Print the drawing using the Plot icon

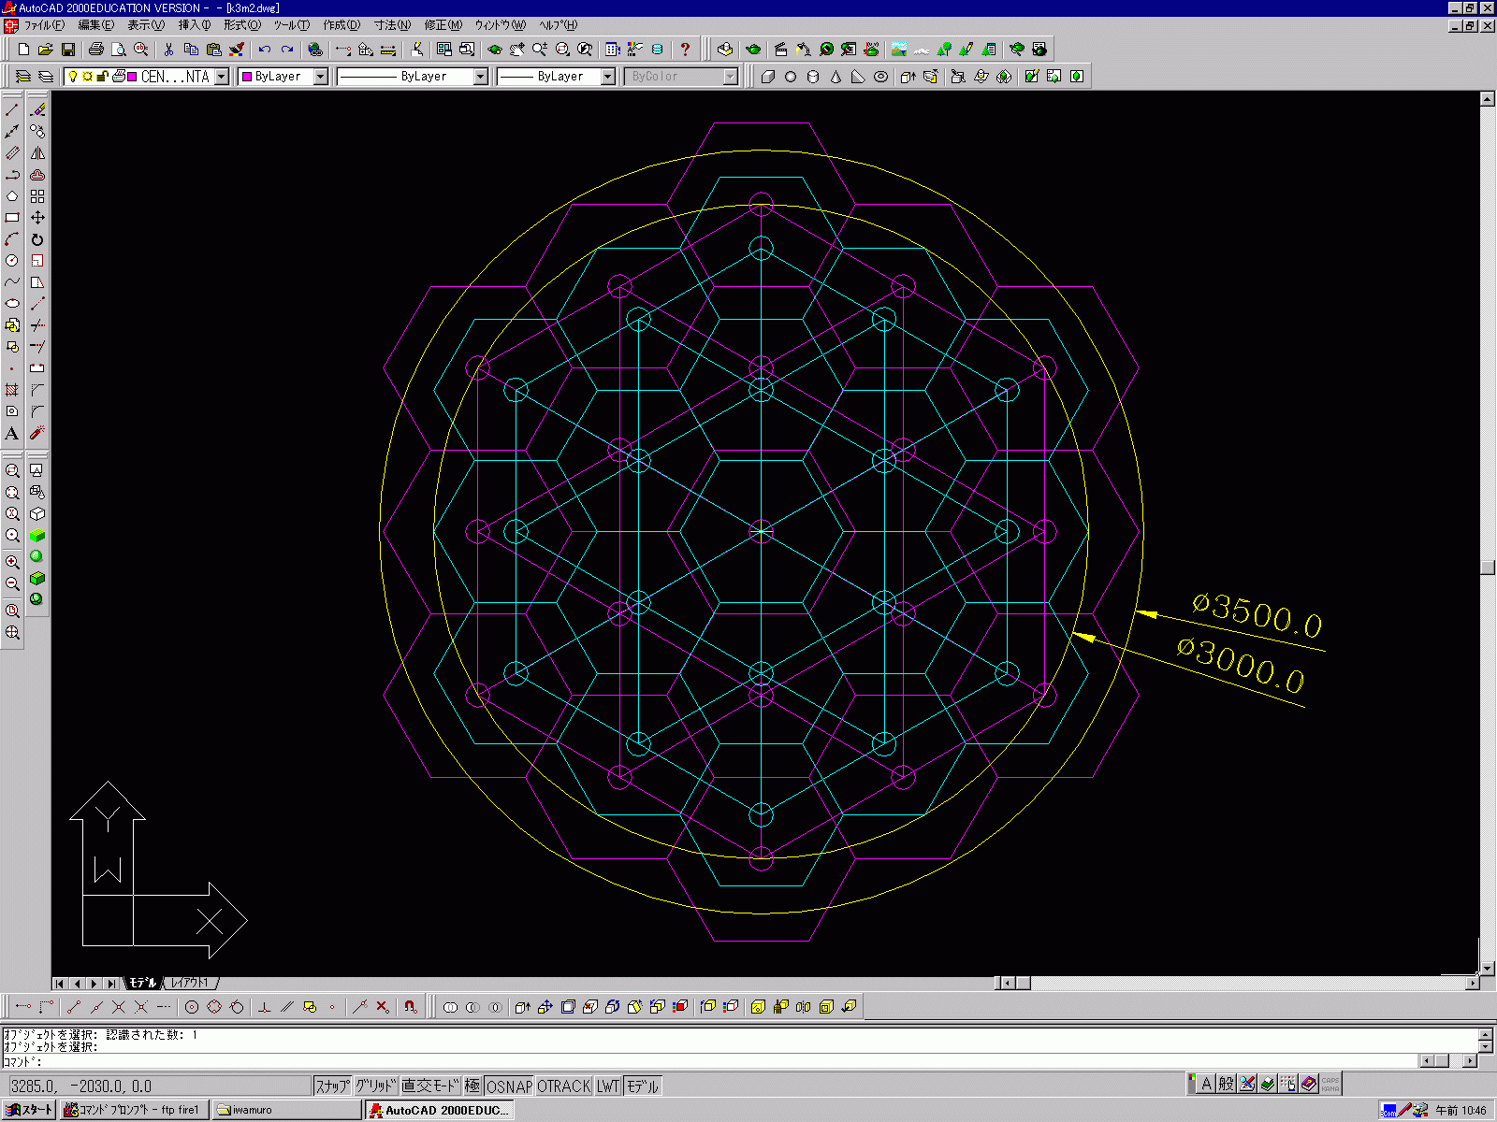95,50
